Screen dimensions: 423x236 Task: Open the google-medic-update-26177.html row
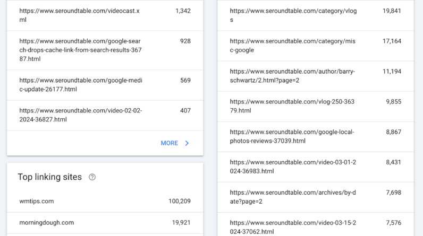(x=105, y=85)
